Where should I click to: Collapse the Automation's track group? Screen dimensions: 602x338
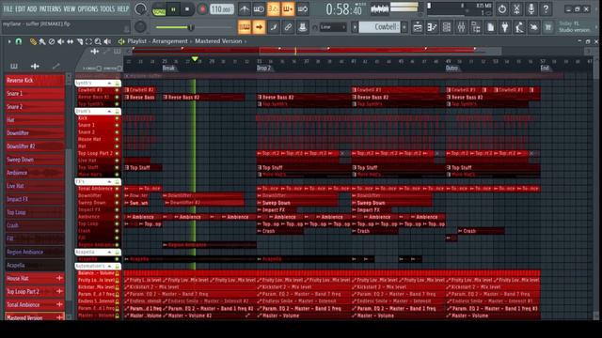point(109,267)
